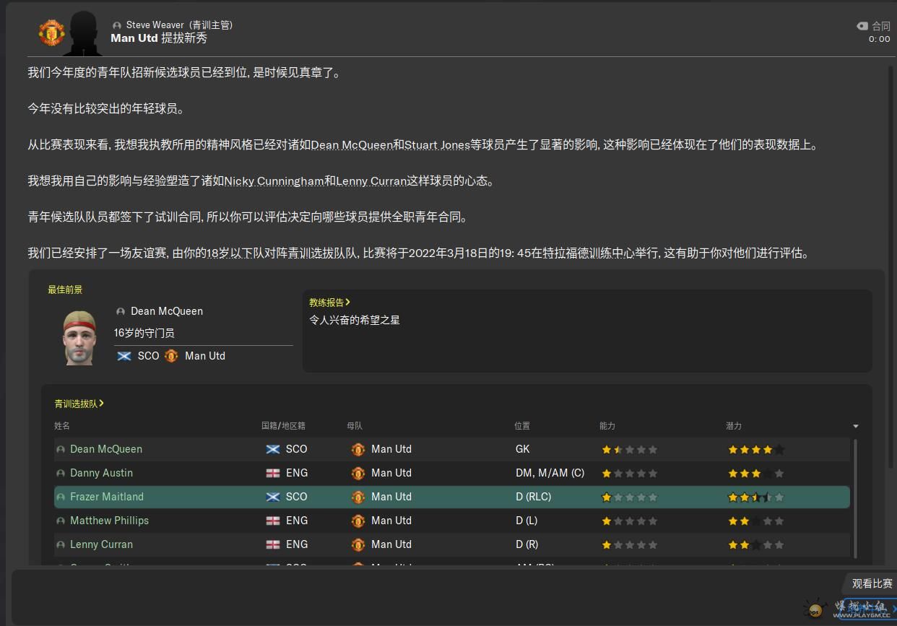Click Man Utd crest in Dean McQueen row
The width and height of the screenshot is (897, 626).
pyautogui.click(x=357, y=449)
